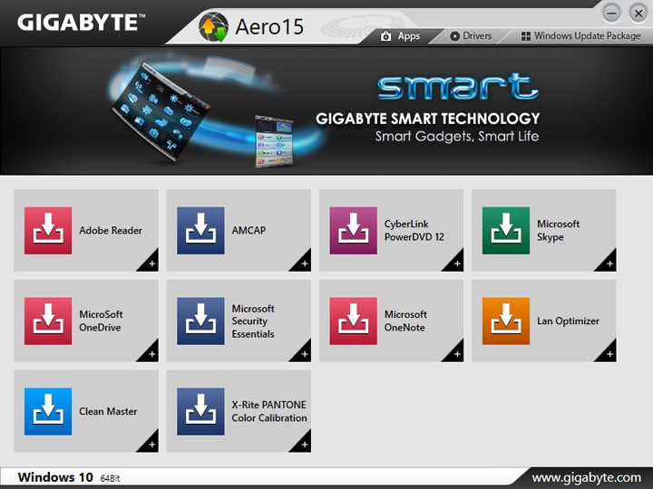Viewport: 653px width, 489px height.
Task: Minimize the Gigabyte Aero15 window
Action: (611, 12)
